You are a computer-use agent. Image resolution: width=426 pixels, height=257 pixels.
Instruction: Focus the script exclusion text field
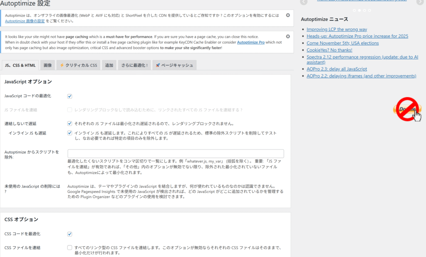tap(176, 154)
